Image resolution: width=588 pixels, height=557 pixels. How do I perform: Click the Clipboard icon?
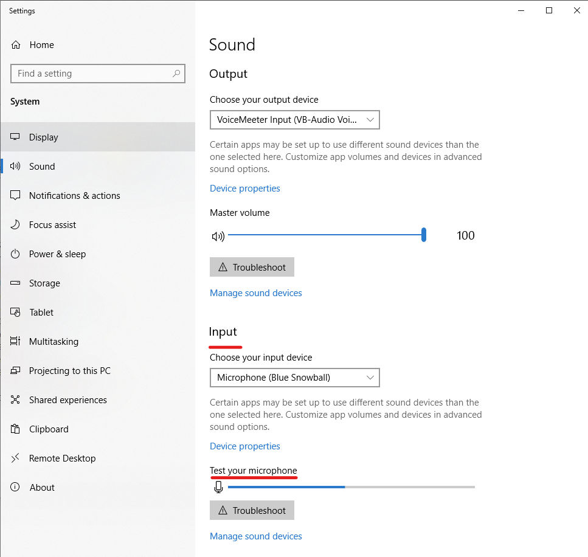15,429
